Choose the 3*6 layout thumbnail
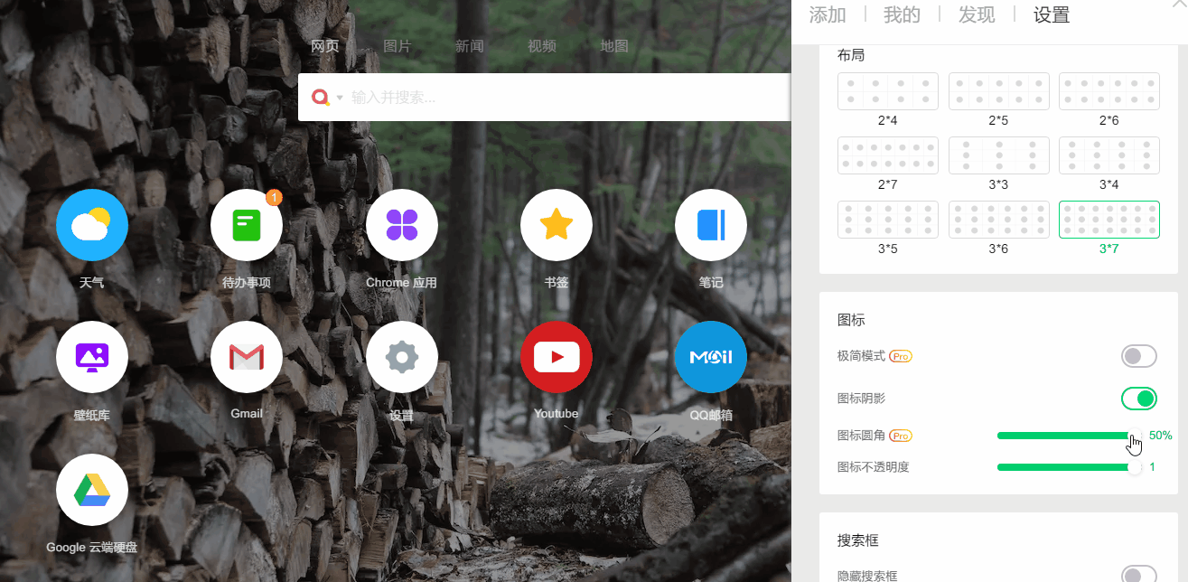 point(998,220)
